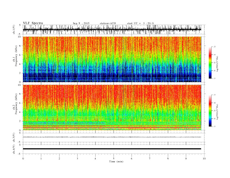Click the 'VLF Spectra' plot title
The width and height of the screenshot is (230, 178).
pyautogui.click(x=33, y=23)
